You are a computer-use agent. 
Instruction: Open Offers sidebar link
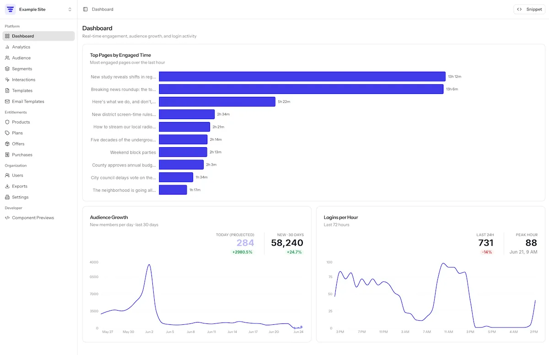38,144
